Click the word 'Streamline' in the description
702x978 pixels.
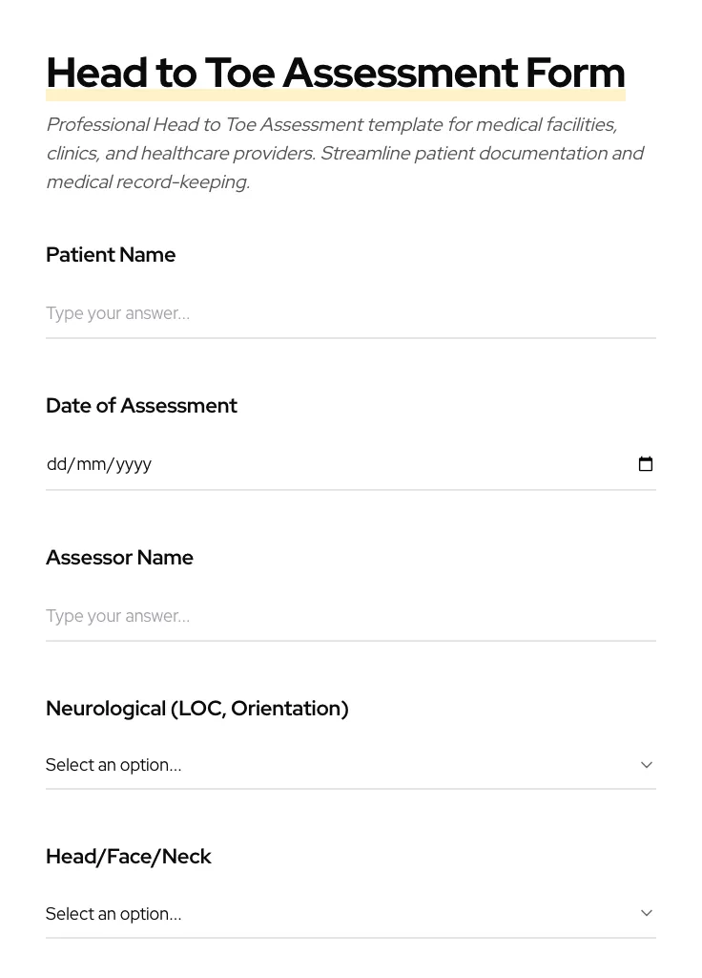click(363, 154)
